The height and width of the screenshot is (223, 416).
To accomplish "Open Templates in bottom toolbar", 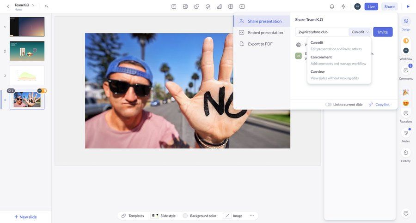I will coord(133,216).
